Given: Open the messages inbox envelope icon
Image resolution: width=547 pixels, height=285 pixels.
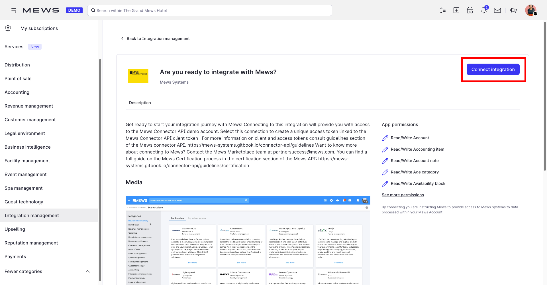Looking at the screenshot, I should tap(498, 10).
